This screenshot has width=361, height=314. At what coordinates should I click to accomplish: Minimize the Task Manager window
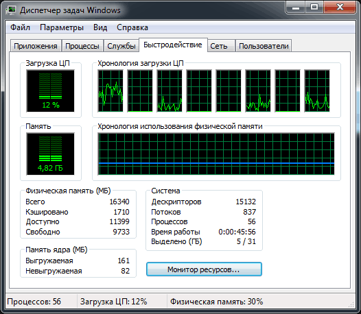(295, 8)
